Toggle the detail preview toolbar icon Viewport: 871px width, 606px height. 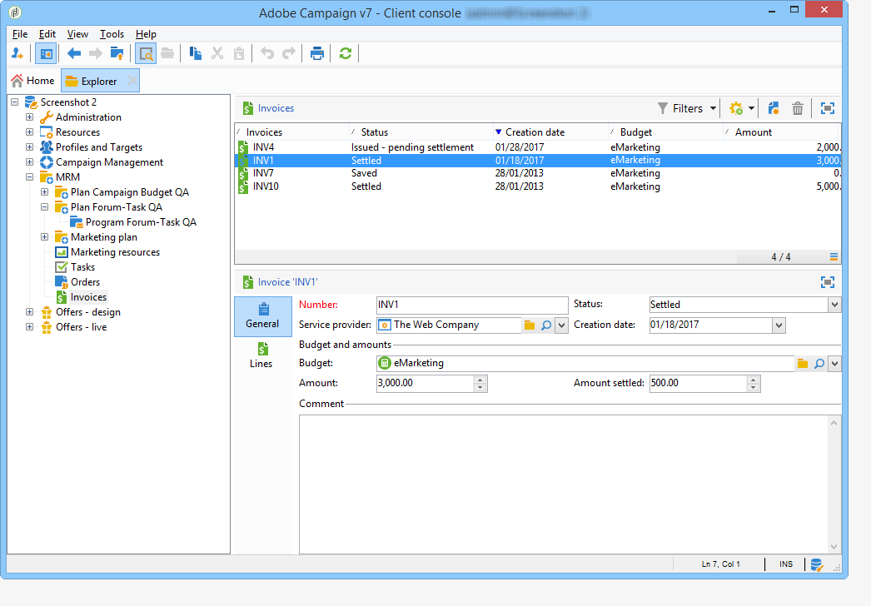point(146,54)
